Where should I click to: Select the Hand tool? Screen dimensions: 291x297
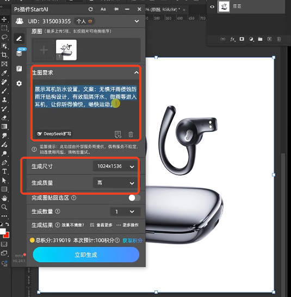pyautogui.click(x=4, y=198)
